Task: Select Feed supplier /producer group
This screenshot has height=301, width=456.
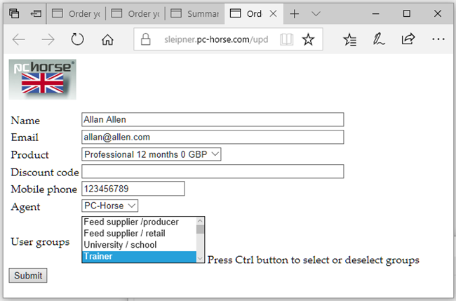Action: pos(140,222)
